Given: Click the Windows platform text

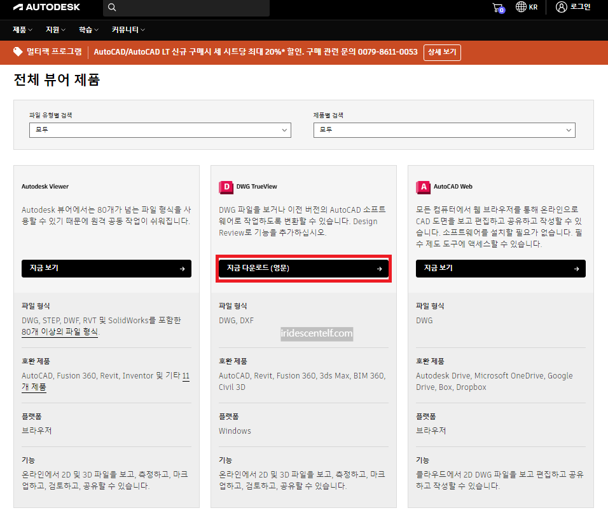Looking at the screenshot, I should tap(235, 431).
